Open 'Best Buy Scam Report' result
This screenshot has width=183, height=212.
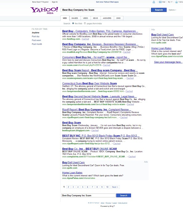pos(100,70)
